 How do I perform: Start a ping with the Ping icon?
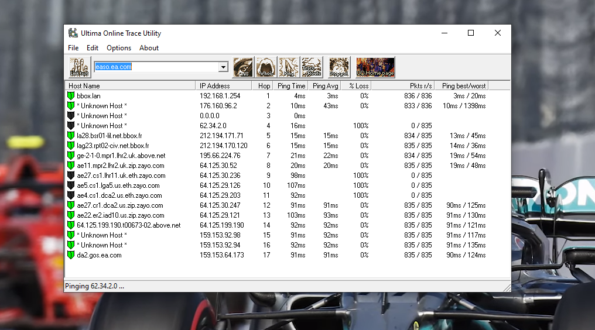pos(288,67)
